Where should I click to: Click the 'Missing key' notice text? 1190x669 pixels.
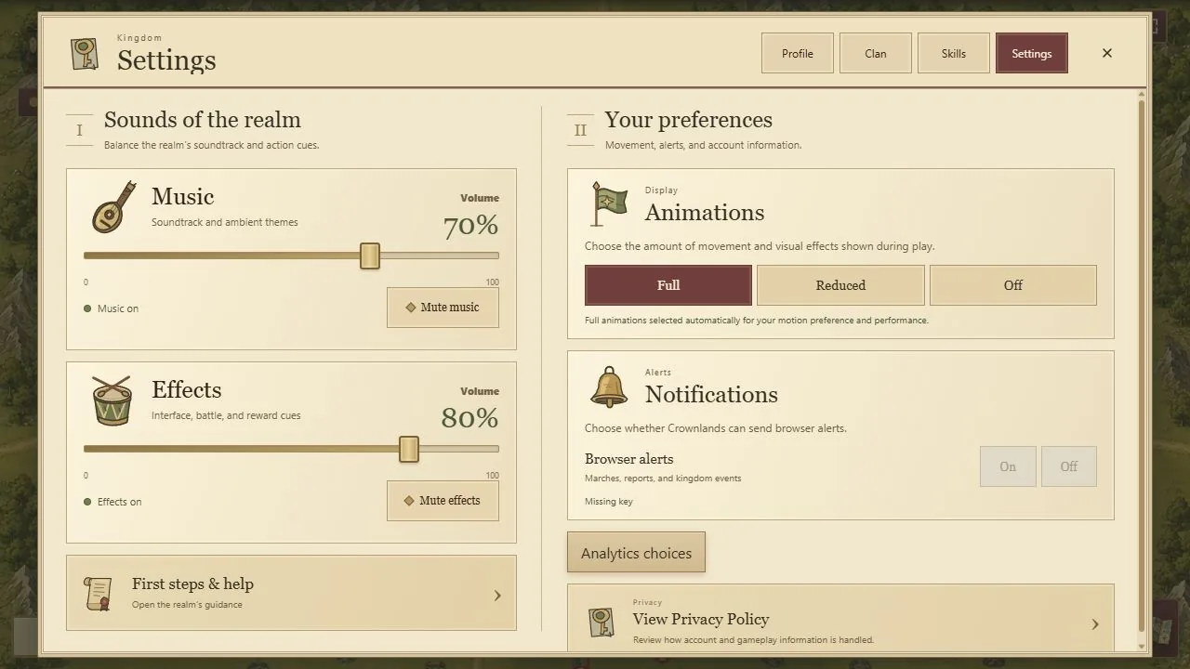(x=609, y=502)
